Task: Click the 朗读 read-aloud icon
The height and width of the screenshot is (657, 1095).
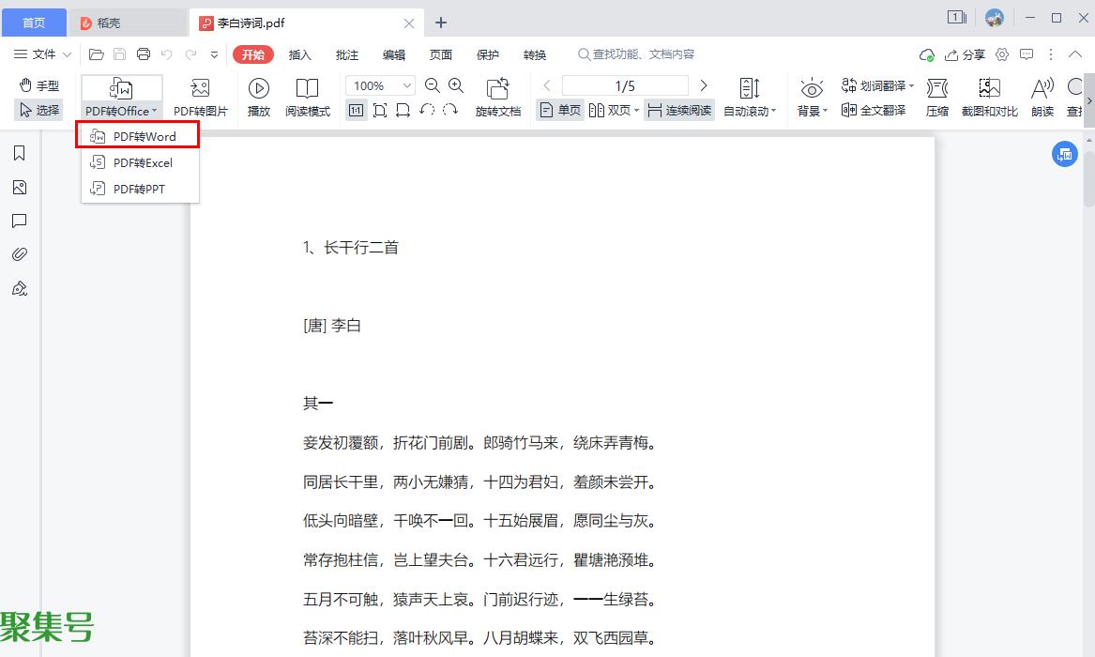Action: pos(1042,89)
